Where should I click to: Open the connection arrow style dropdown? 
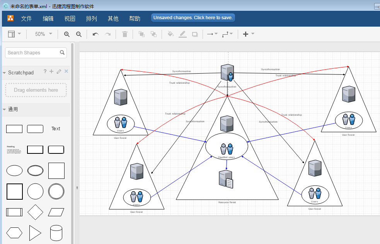click(212, 34)
